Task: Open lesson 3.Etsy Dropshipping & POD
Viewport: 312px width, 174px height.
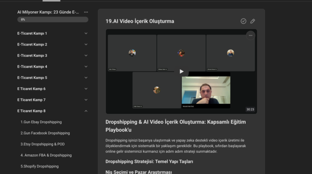Action: point(42,144)
